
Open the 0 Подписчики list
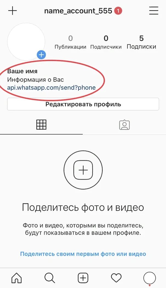[106, 42]
